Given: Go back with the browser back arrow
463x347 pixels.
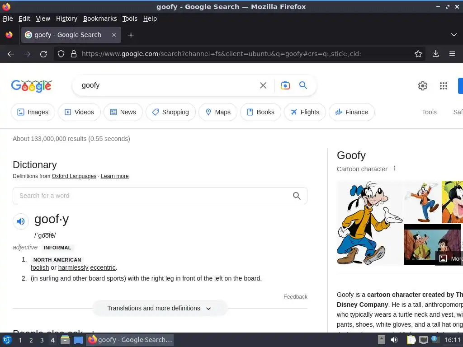Looking at the screenshot, I should (11, 54).
